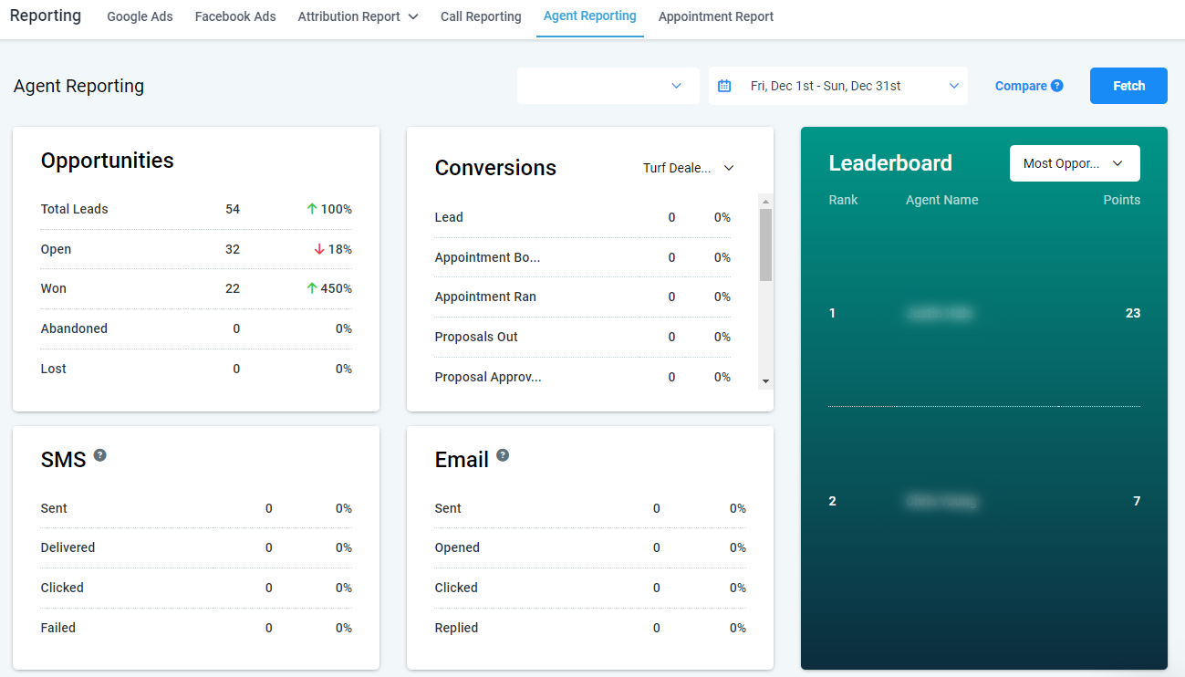1185x677 pixels.
Task: Click the green up arrow beside Total Leads 100%
Action: click(x=312, y=209)
